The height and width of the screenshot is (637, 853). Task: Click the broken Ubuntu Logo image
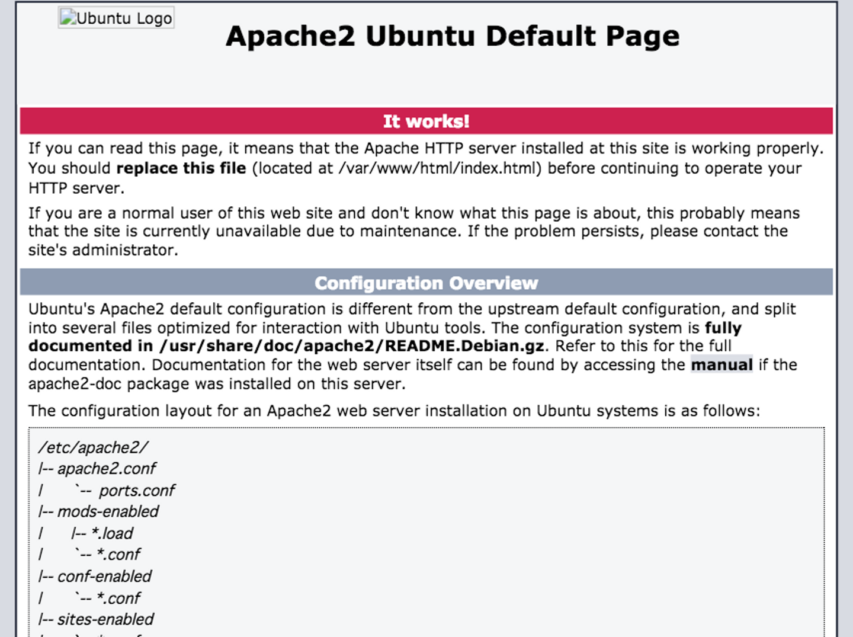[116, 18]
